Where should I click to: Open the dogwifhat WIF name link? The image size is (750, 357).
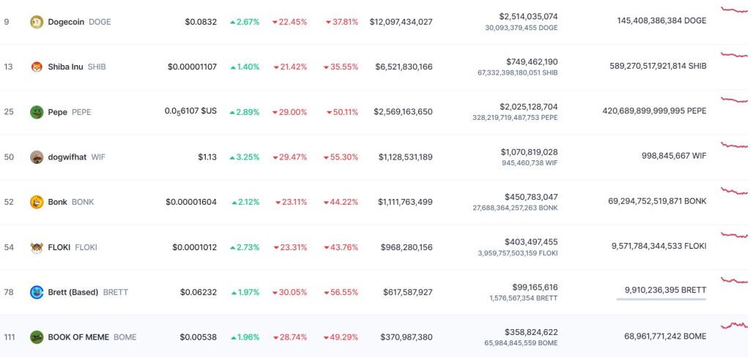tap(67, 157)
